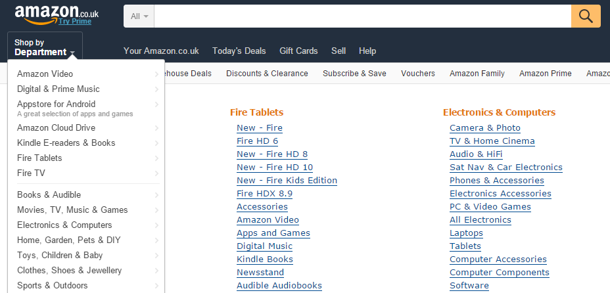The image size is (610, 293).
Task: Open Today's Deals in the navigation bar
Action: 239,51
